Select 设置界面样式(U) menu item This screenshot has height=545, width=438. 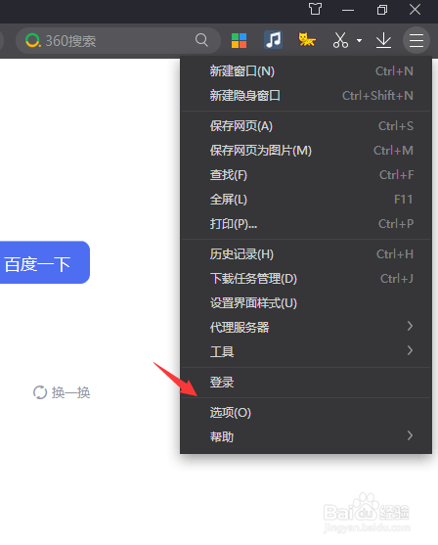pos(306,303)
